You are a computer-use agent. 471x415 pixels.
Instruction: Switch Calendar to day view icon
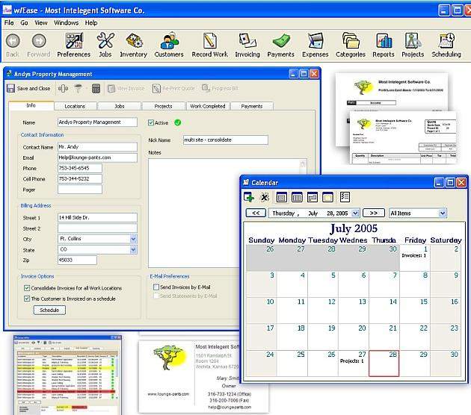[281, 197]
